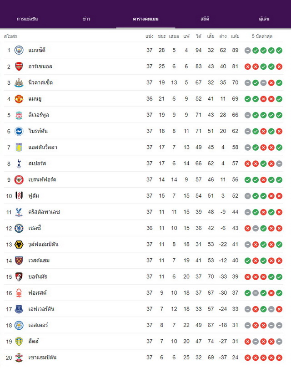Switch to the ข่าว tab
Viewport: 291px width, 368px height.
86,19
